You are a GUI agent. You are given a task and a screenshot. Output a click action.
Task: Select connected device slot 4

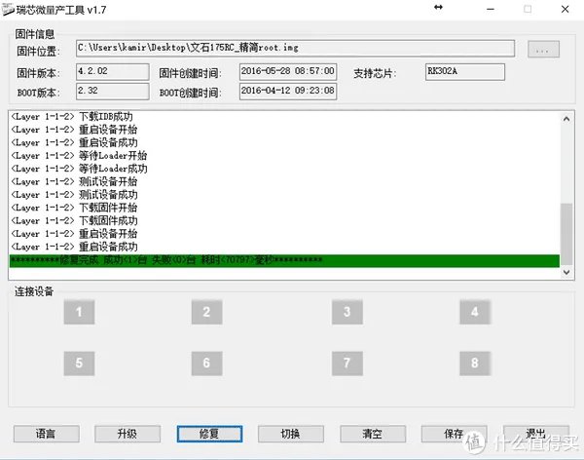coord(475,312)
